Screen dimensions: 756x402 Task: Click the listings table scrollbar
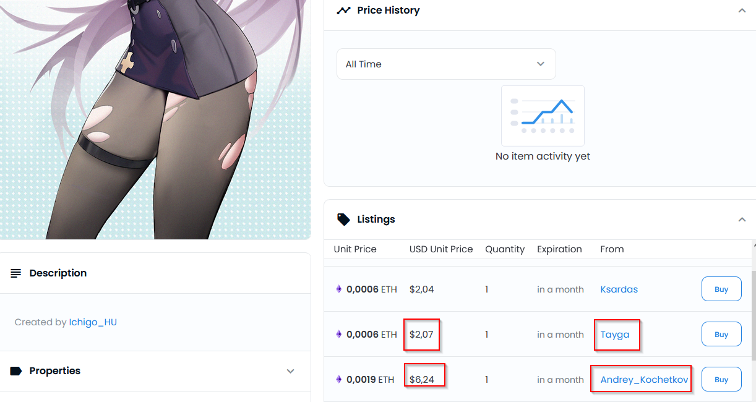click(x=753, y=315)
